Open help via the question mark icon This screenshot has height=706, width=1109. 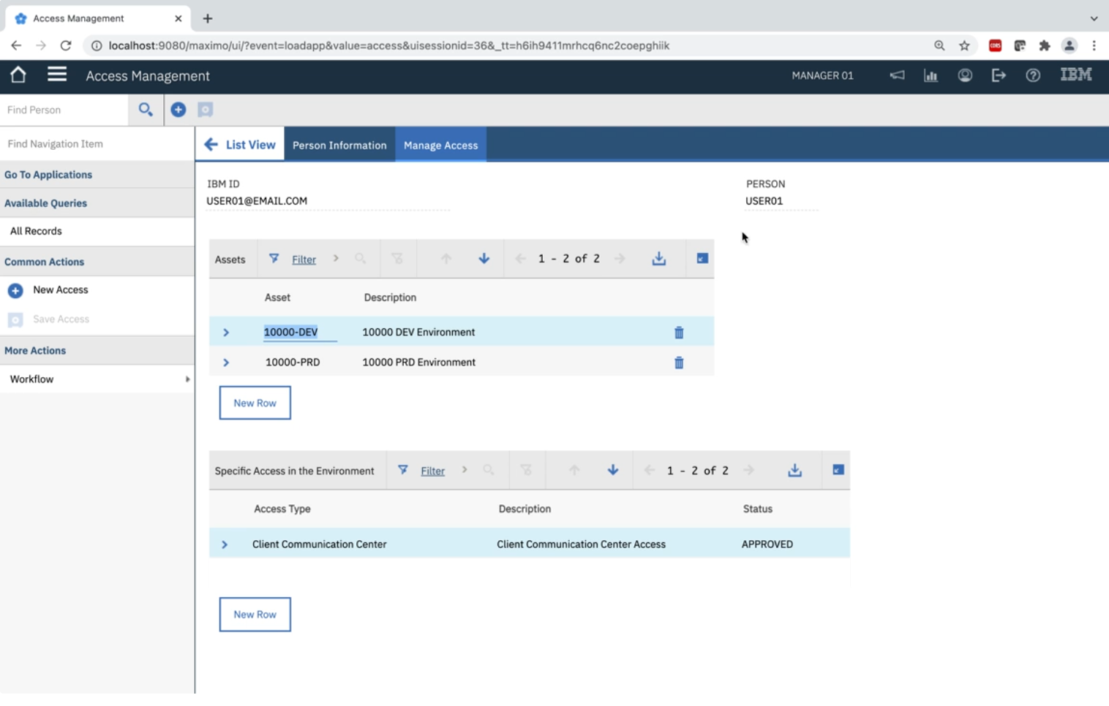[1033, 75]
